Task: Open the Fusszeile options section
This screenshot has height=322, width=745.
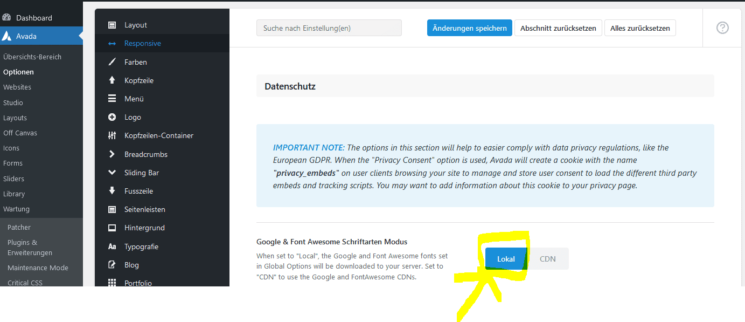Action: (162, 191)
